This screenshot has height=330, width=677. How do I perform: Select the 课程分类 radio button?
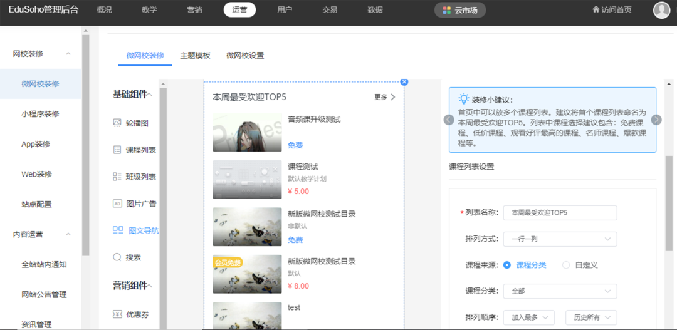click(x=507, y=265)
